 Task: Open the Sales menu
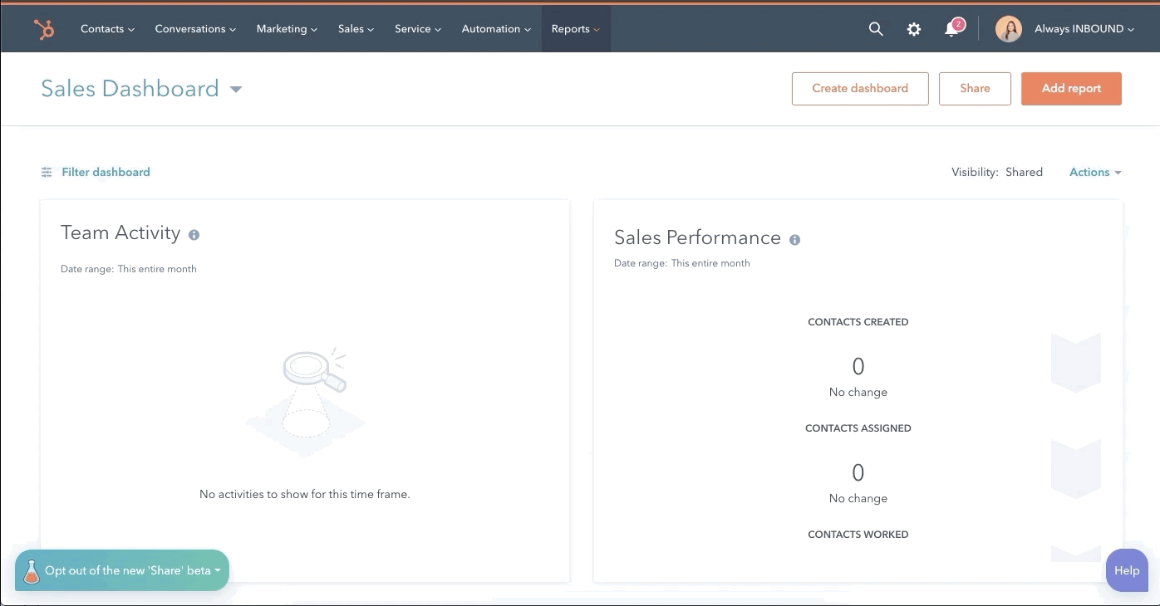(356, 29)
